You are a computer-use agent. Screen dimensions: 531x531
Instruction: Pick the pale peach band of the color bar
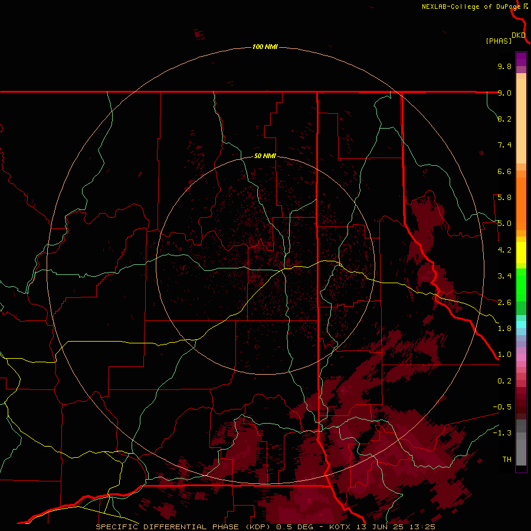coord(521,121)
